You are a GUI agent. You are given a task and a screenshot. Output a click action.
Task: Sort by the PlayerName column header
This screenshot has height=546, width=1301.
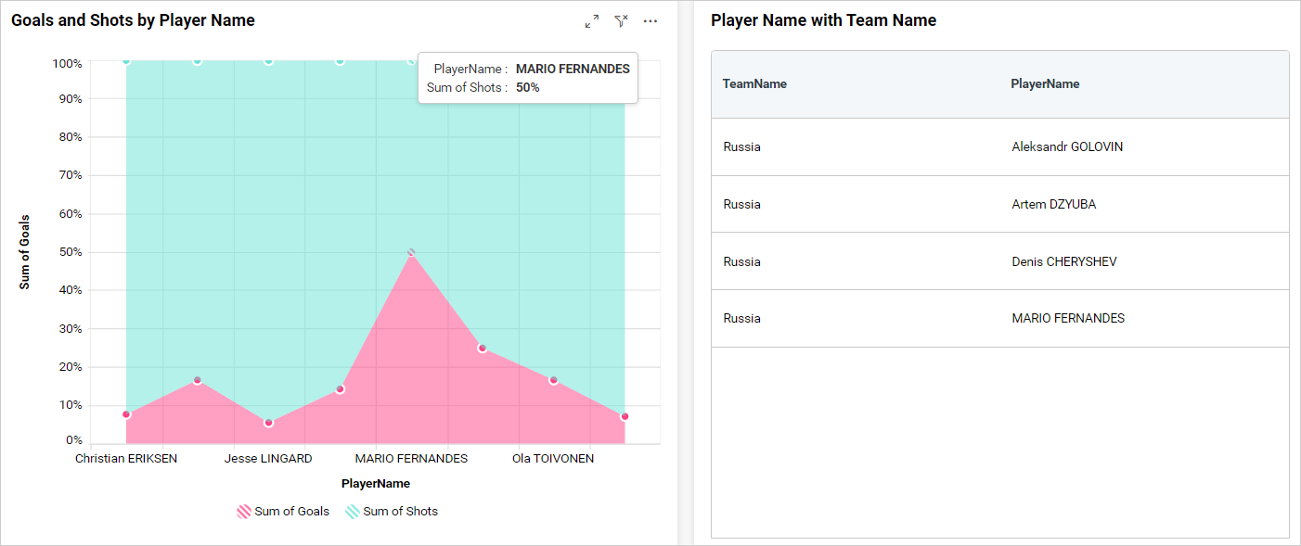1045,83
